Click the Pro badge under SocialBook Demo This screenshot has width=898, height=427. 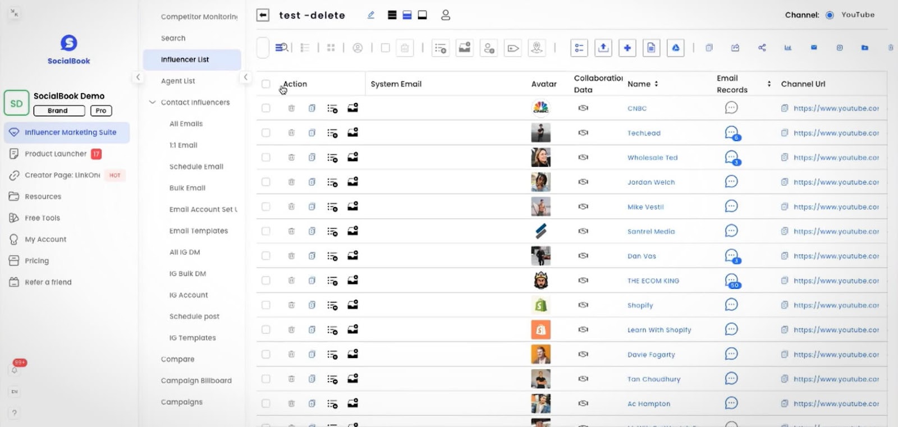pos(101,111)
